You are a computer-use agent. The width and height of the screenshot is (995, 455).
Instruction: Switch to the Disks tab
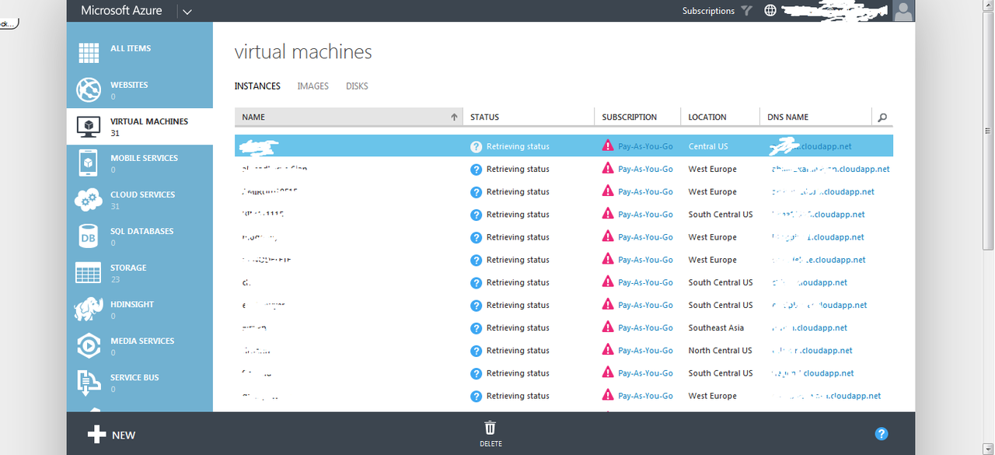357,86
